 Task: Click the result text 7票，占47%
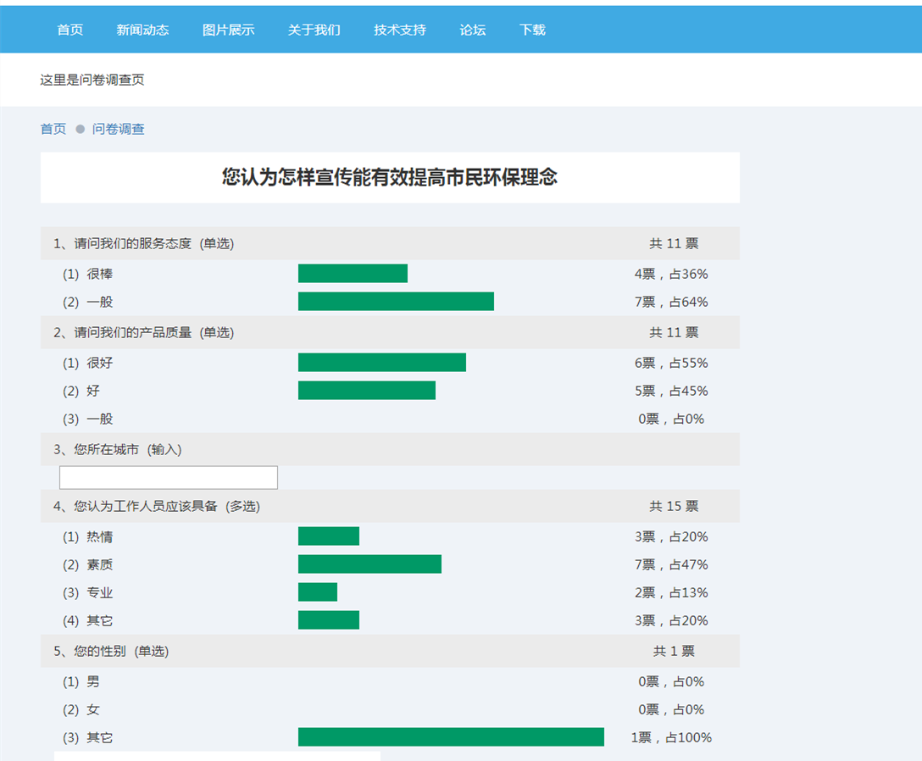point(671,565)
